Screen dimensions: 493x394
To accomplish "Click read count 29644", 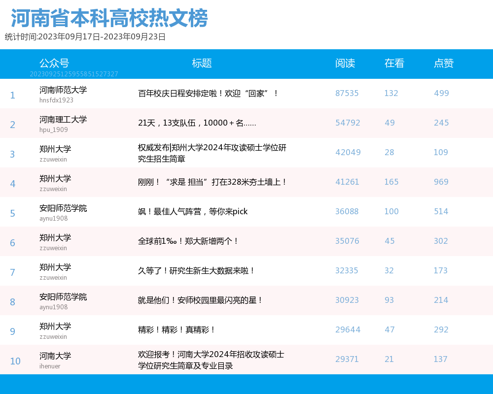I will pos(348,329).
